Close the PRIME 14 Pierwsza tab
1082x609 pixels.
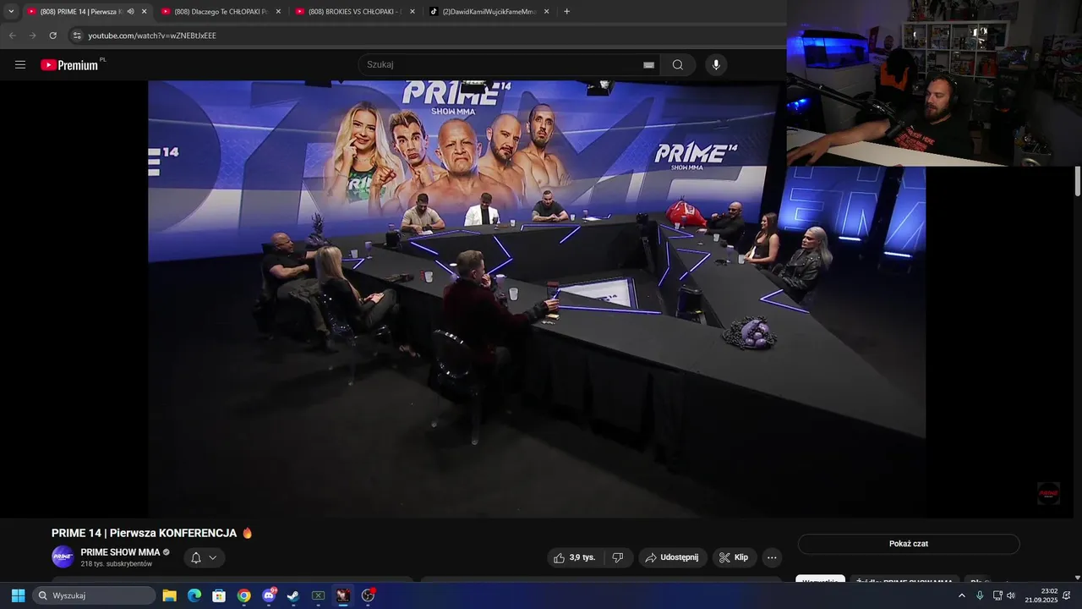coord(144,12)
